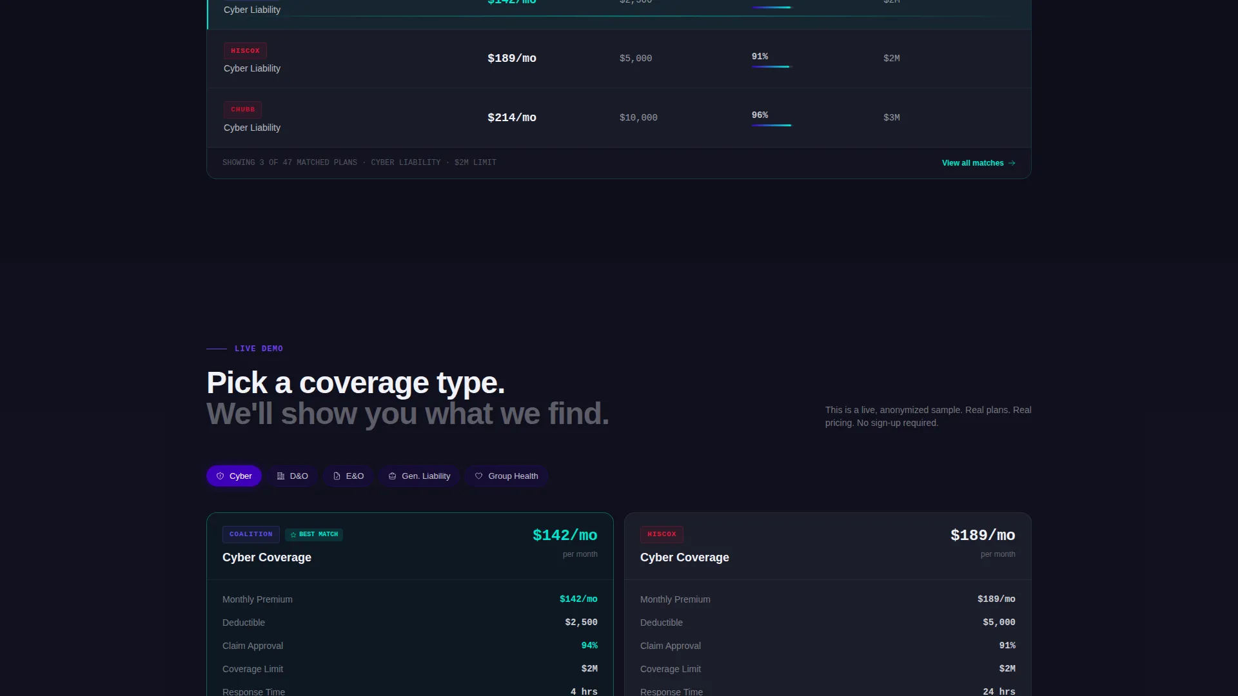Open the View all matches link
The height and width of the screenshot is (696, 1238).
click(x=978, y=163)
